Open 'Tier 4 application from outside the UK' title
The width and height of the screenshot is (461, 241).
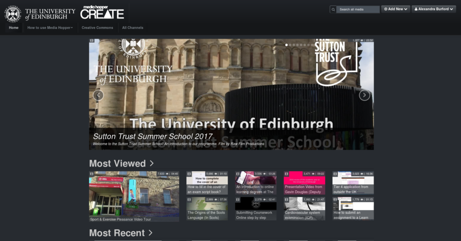[x=351, y=189]
